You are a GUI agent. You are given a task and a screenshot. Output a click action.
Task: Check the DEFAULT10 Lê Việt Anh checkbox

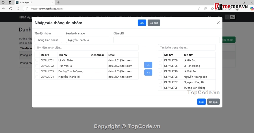pos(160,71)
